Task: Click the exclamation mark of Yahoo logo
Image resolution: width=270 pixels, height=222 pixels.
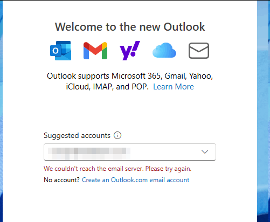Action: (136, 48)
